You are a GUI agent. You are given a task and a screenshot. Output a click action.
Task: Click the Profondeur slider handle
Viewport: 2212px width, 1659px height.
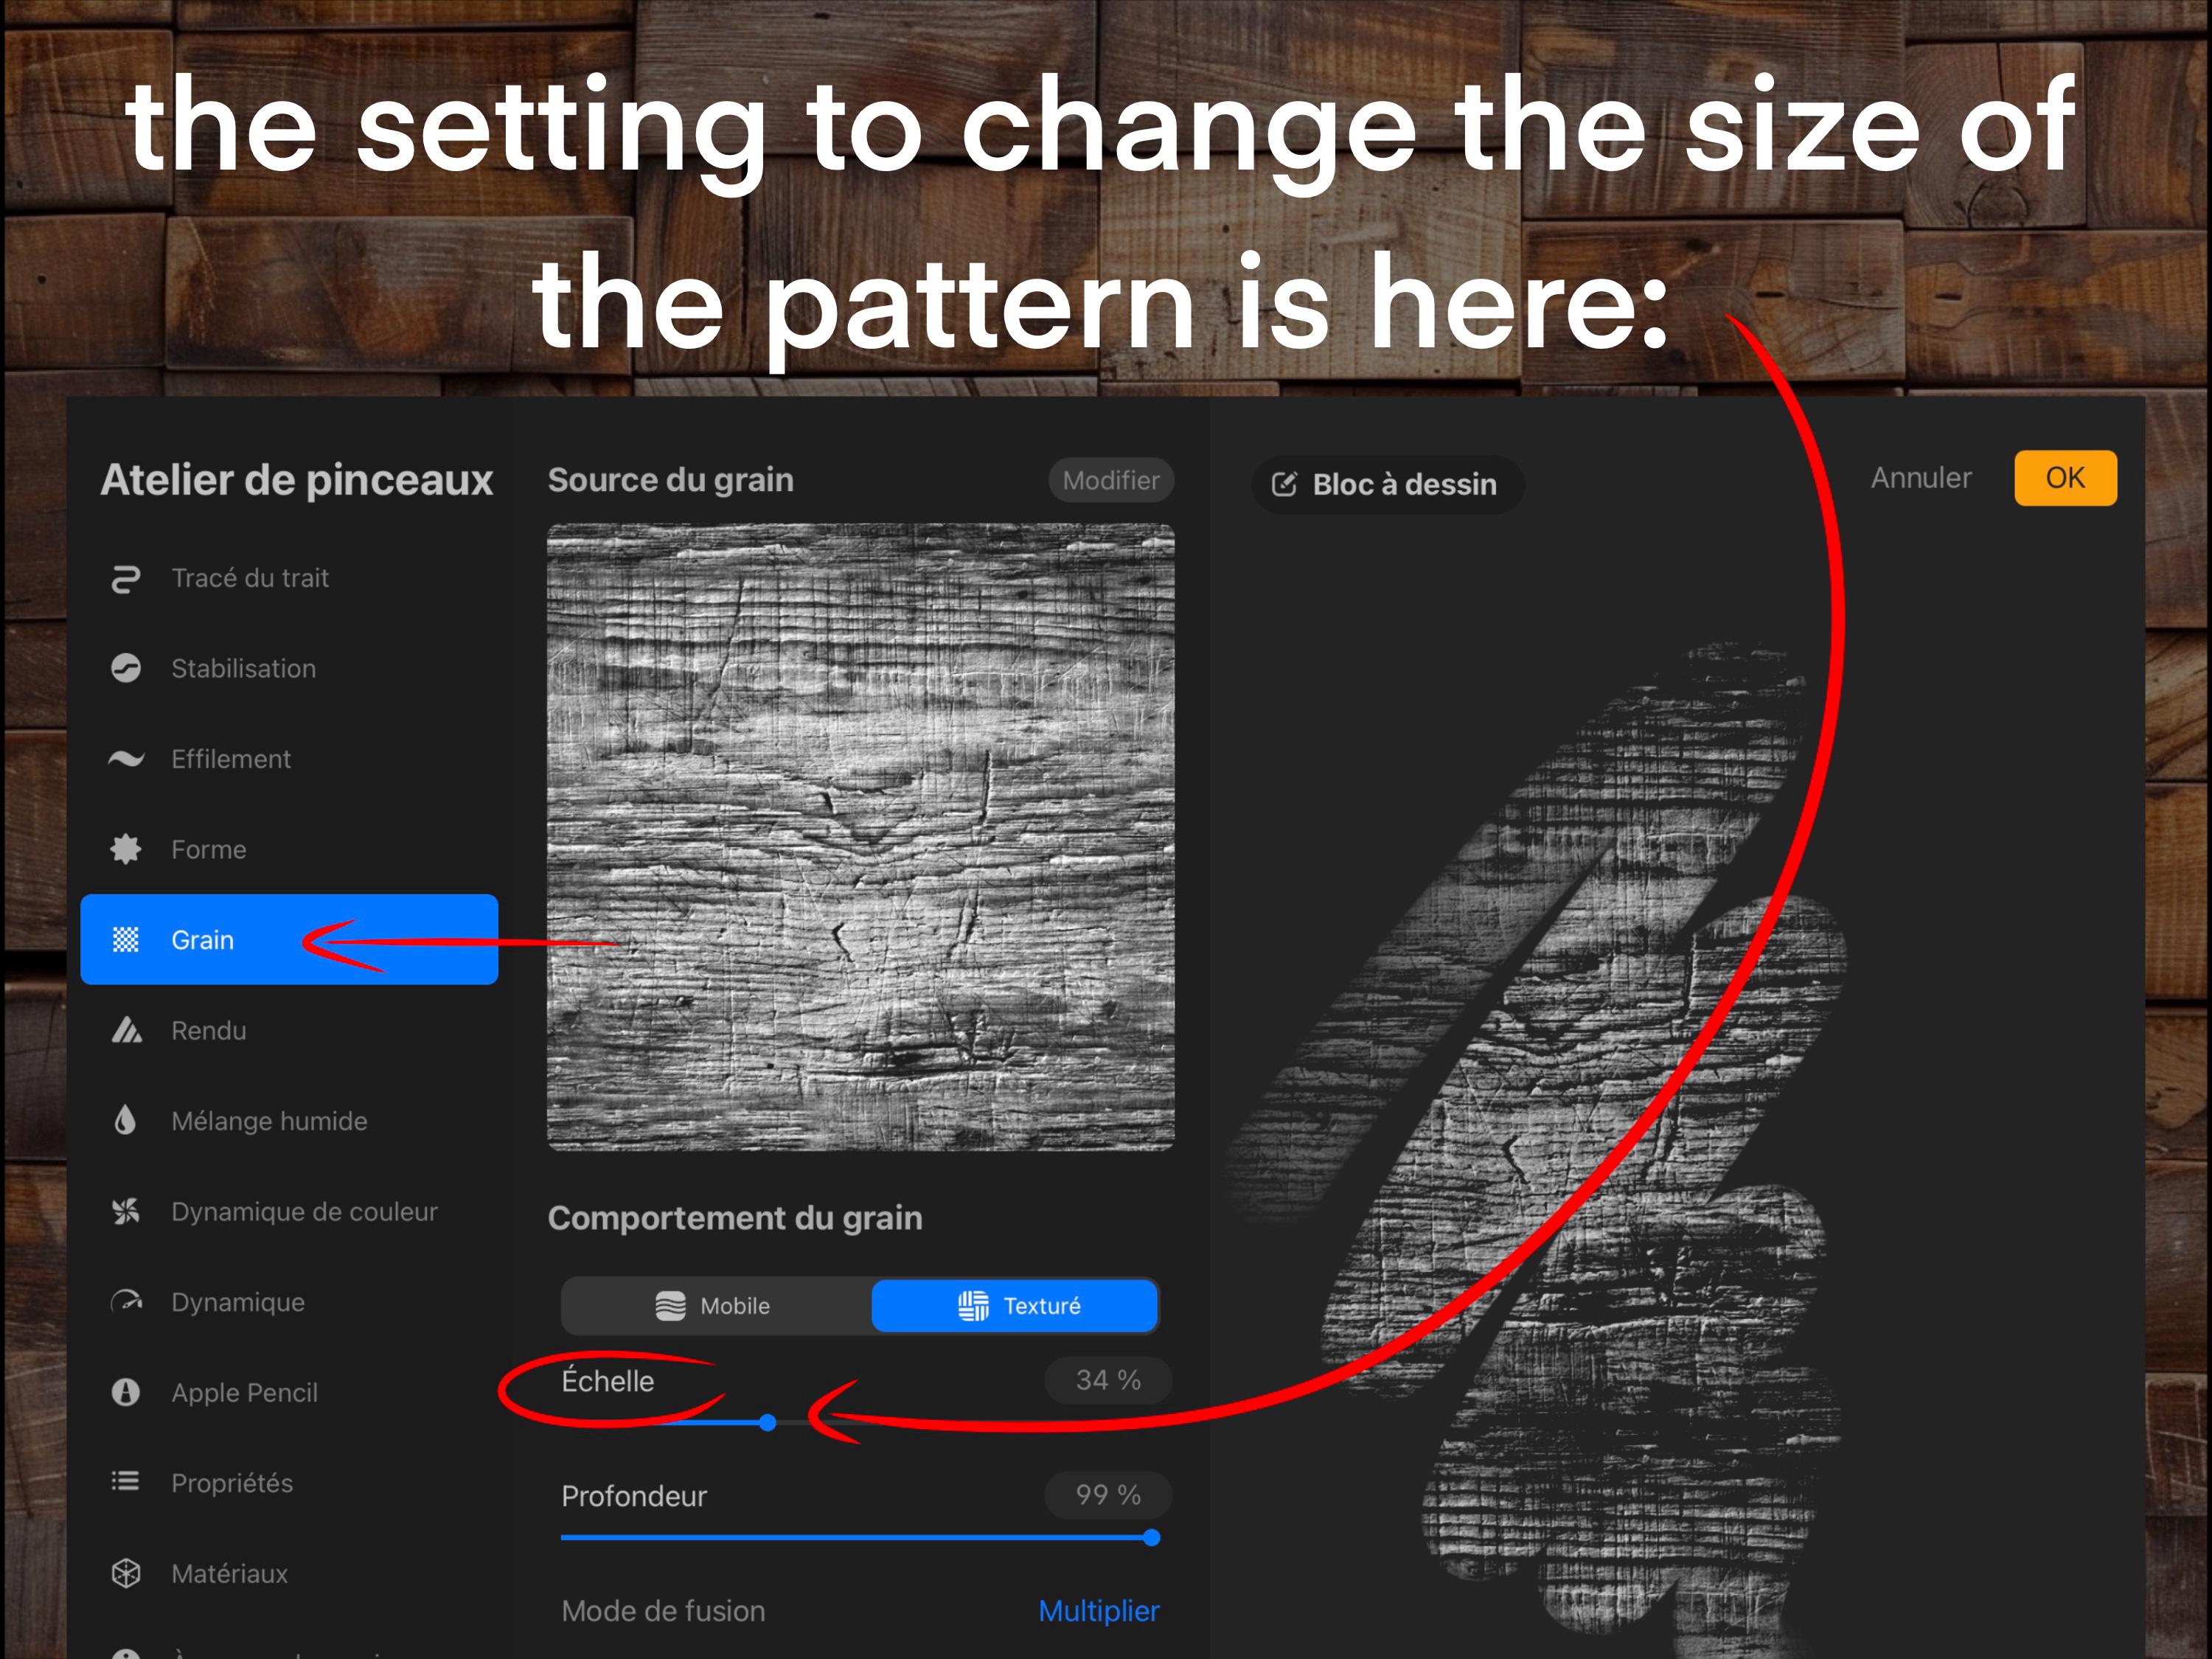[x=1151, y=1537]
